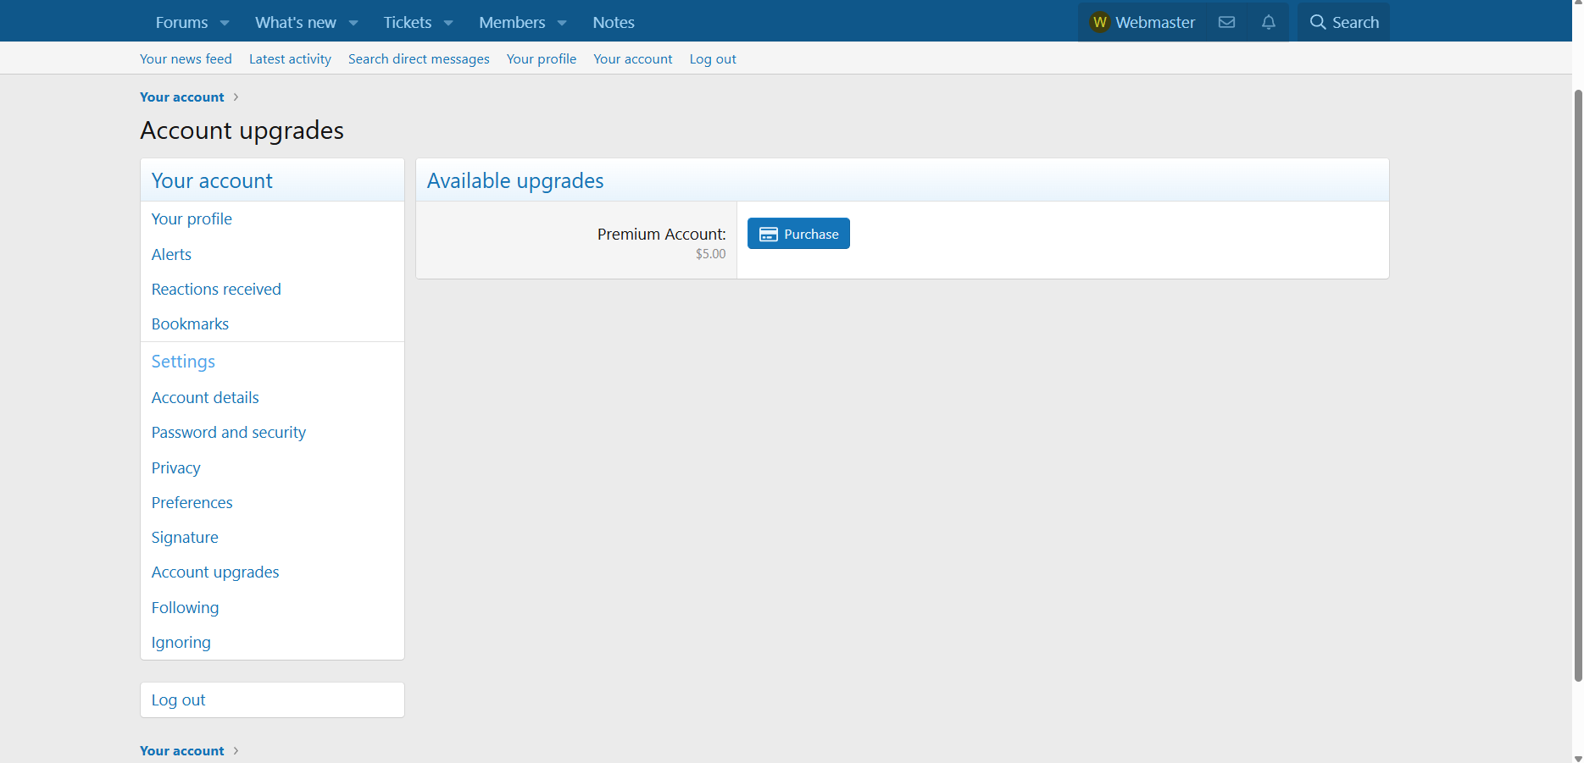Open the Notes menu item
Viewport: 1584px width, 763px height.
coord(613,22)
